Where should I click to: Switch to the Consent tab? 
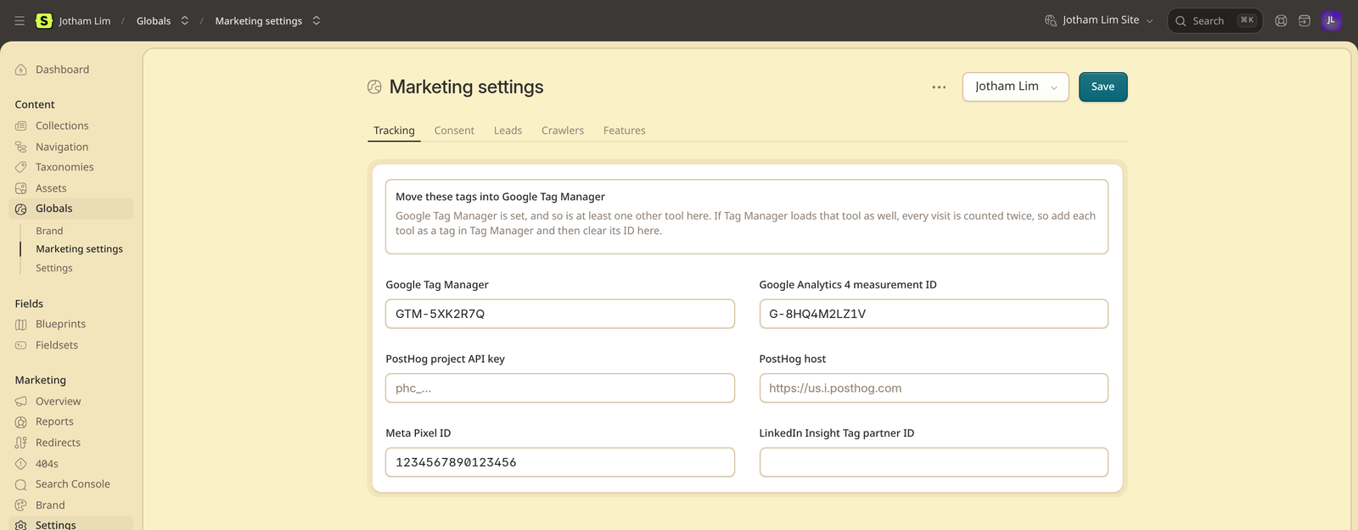[454, 131]
